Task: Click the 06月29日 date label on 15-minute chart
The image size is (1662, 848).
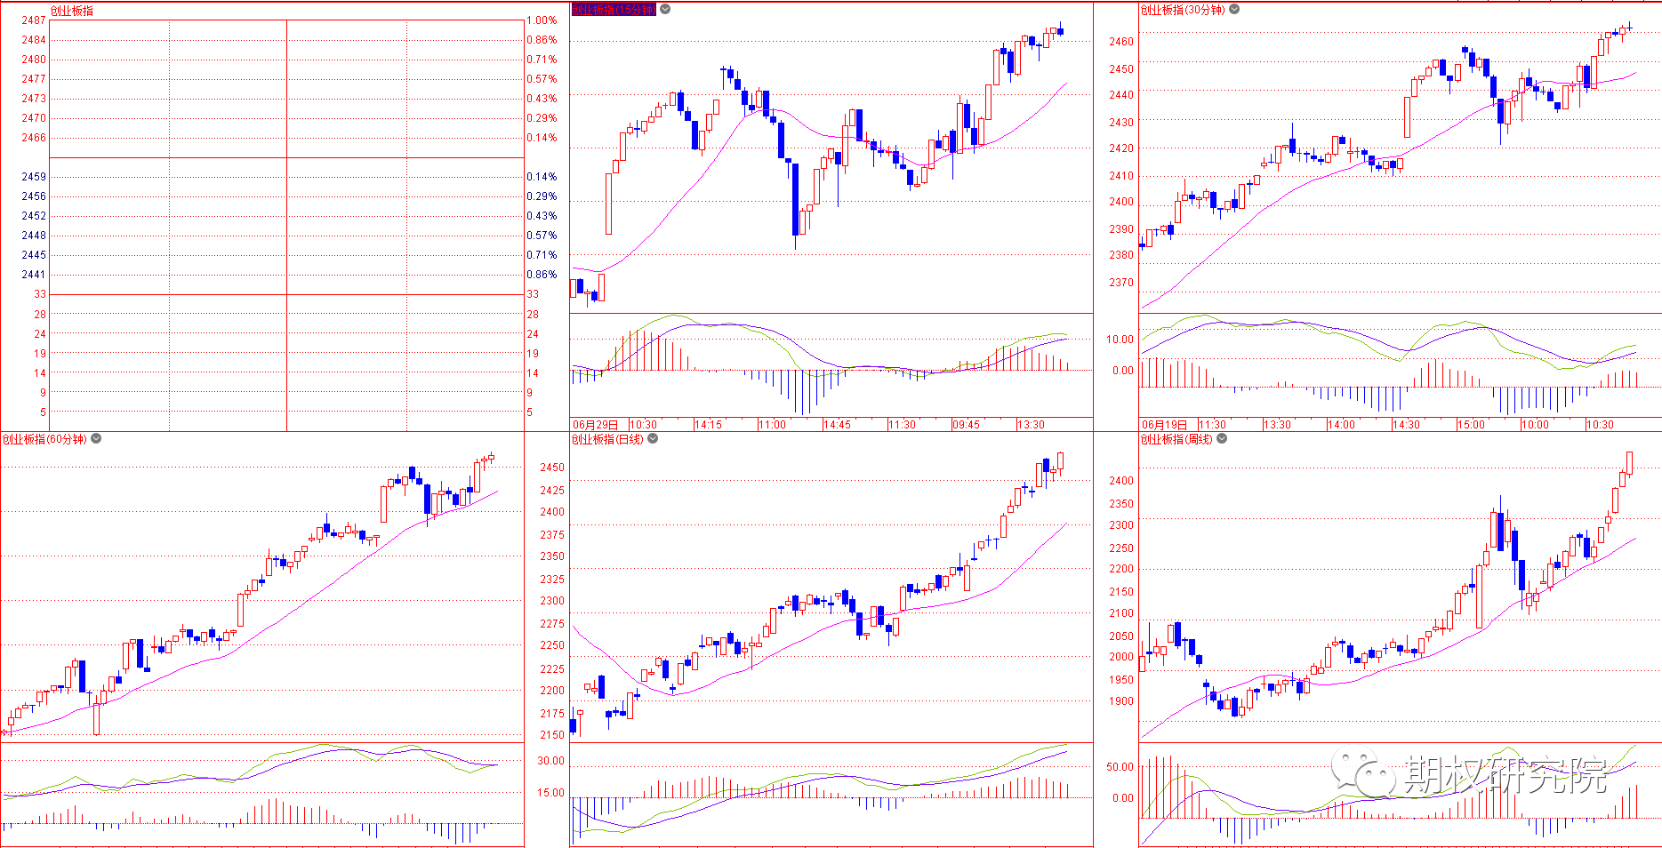Action: (x=595, y=425)
